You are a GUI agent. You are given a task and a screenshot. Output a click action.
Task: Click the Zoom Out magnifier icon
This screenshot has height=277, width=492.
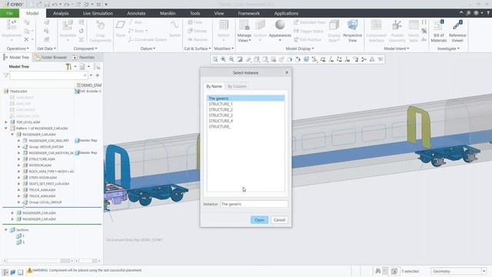tap(231, 59)
